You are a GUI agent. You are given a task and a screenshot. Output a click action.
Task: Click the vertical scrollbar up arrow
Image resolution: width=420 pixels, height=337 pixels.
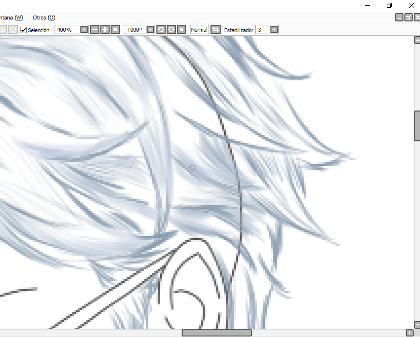click(417, 40)
